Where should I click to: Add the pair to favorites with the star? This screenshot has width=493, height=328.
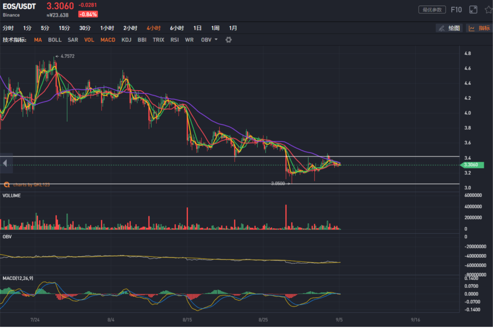click(488, 10)
